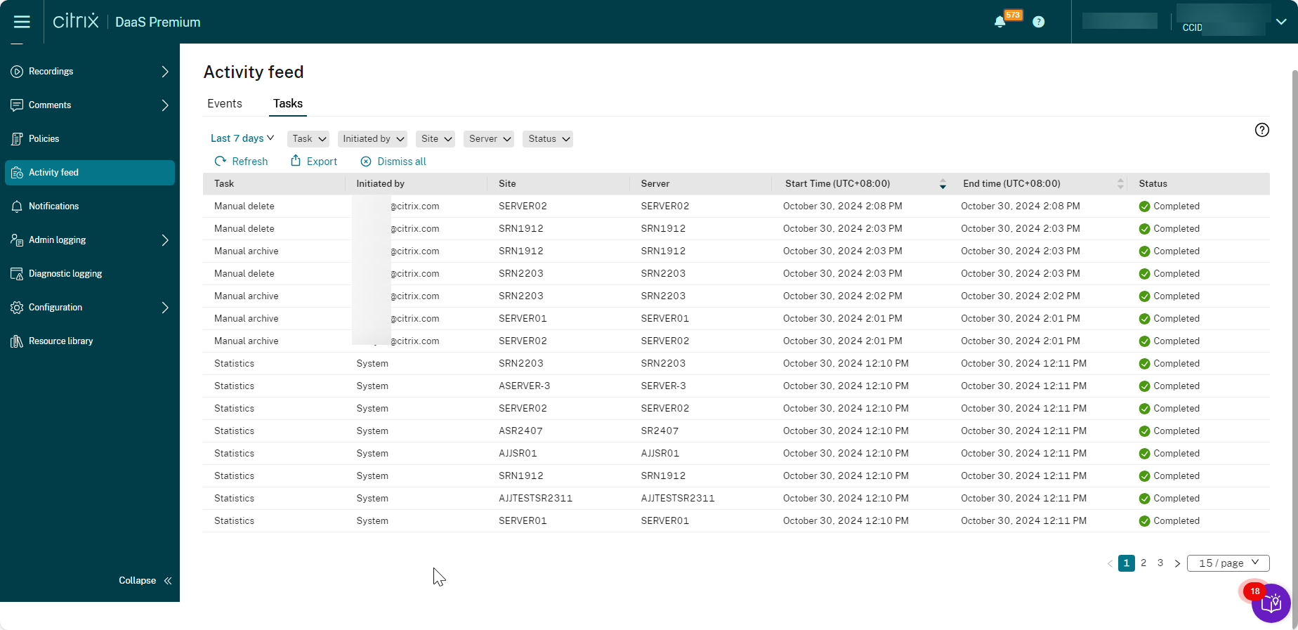Open the help question mark in header
The height and width of the screenshot is (630, 1298).
click(1038, 22)
